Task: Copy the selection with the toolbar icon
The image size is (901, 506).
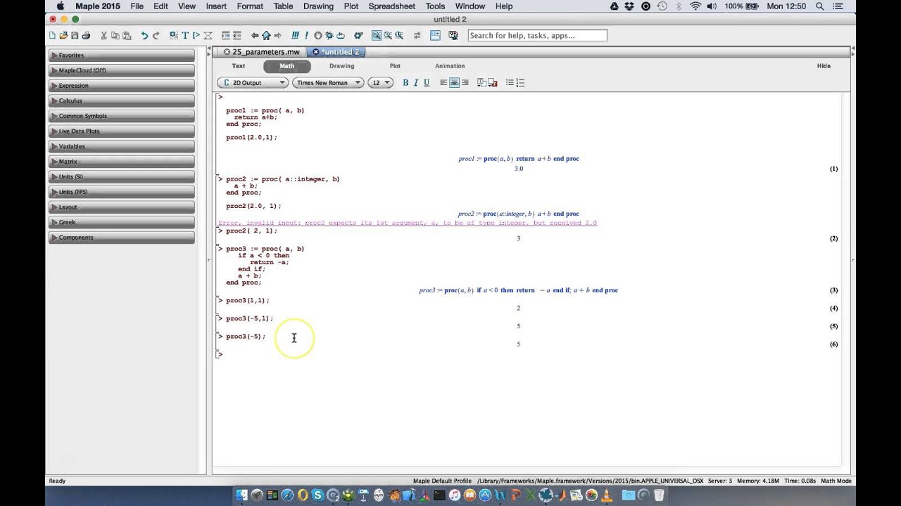Action: [x=115, y=35]
